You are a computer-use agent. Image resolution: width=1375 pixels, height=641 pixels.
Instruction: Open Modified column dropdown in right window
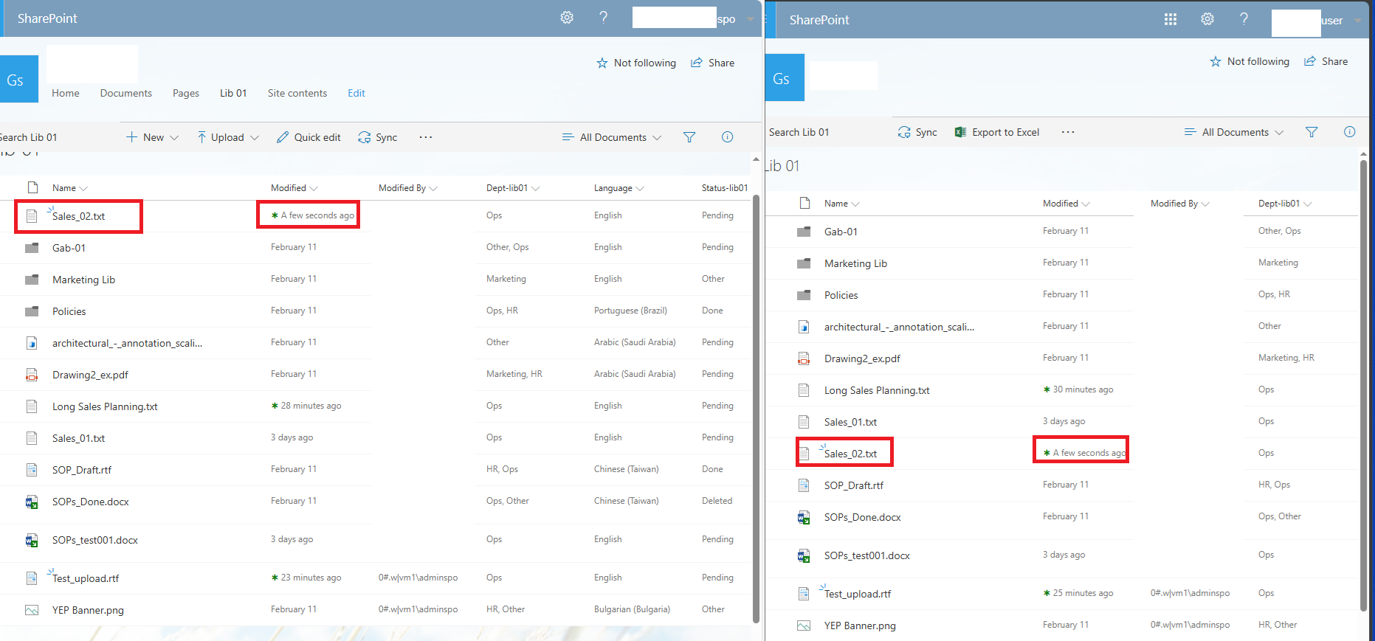coord(1066,204)
